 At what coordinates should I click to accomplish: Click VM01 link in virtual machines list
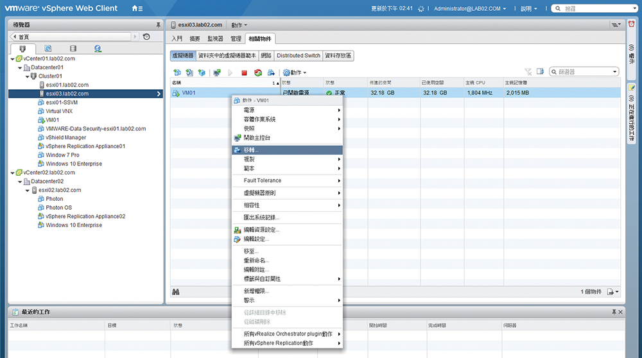tap(189, 93)
